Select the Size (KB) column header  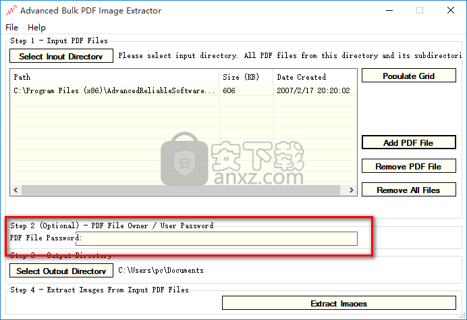pyautogui.click(x=246, y=77)
